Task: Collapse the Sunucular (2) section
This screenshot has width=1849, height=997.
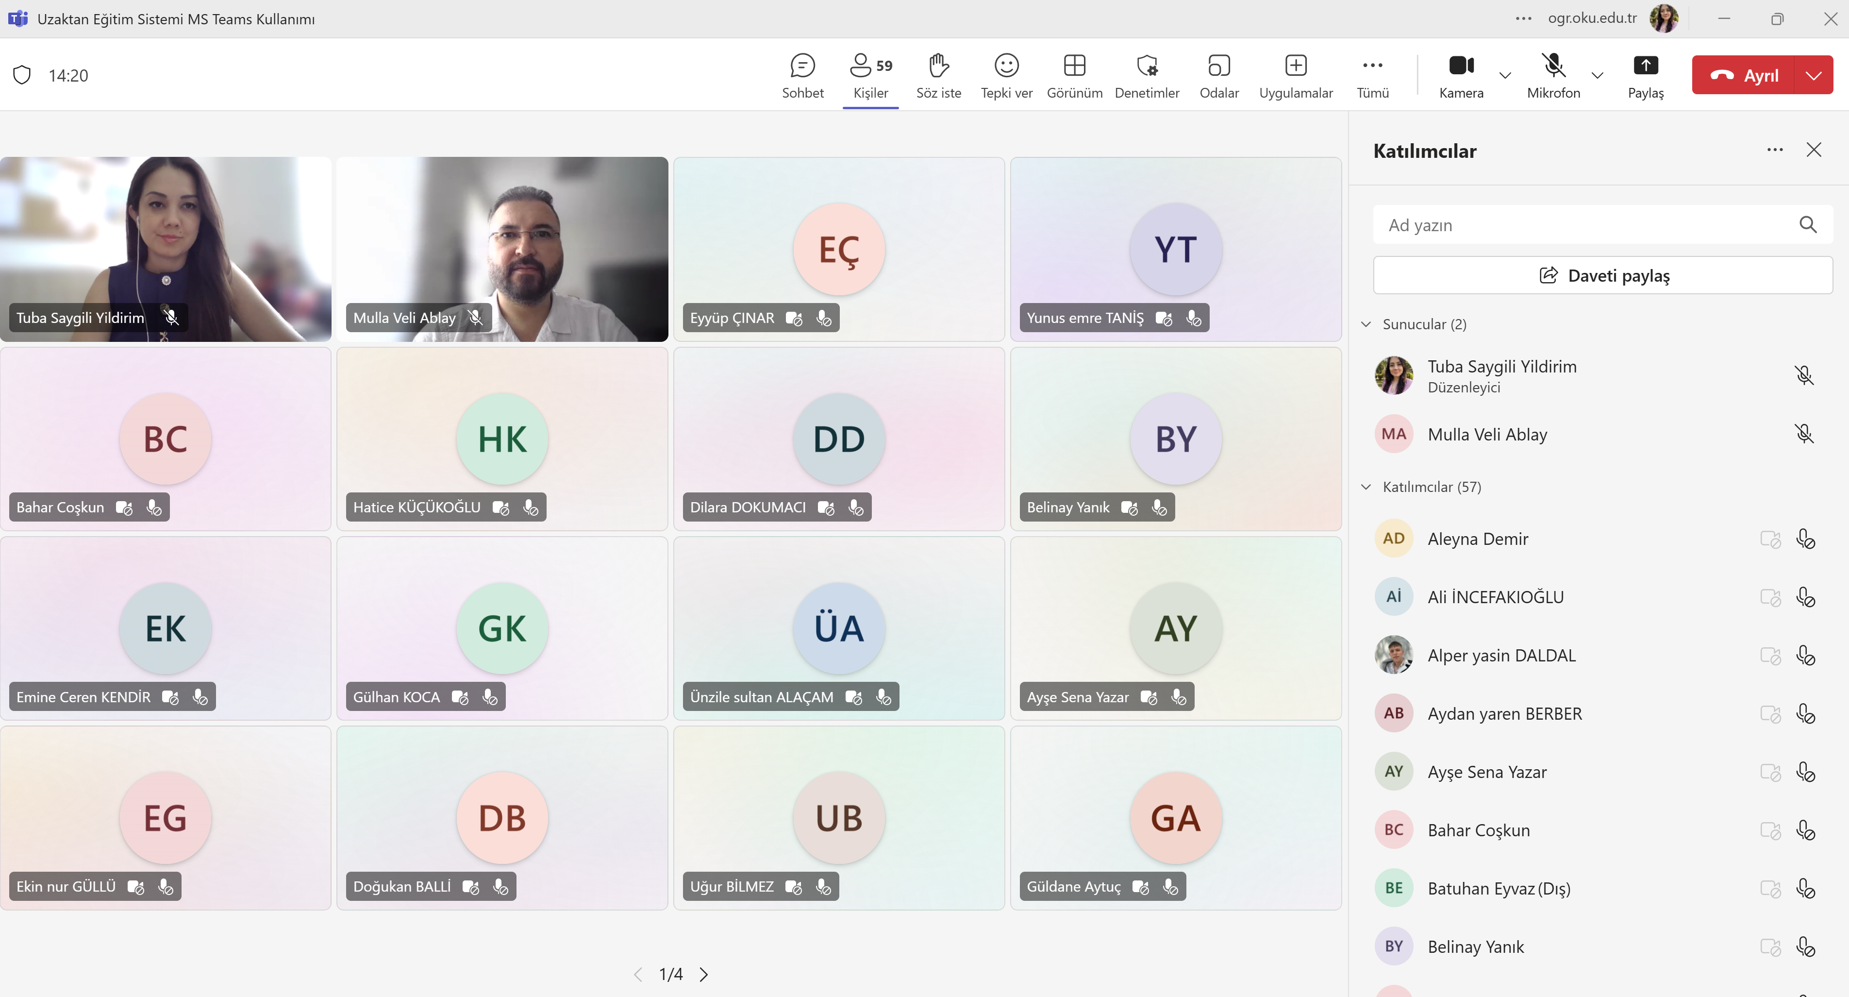Action: 1366,324
